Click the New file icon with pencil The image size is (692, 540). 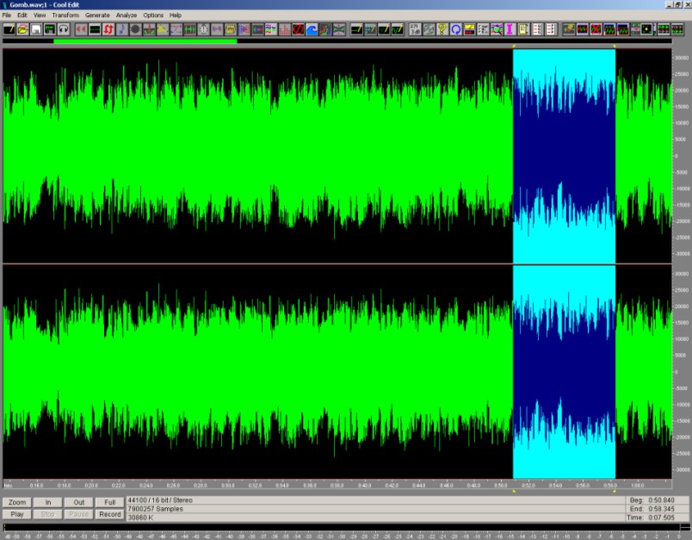tap(9, 29)
